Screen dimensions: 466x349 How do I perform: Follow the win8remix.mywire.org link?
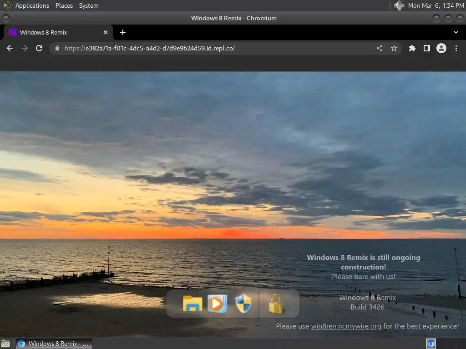[346, 326]
